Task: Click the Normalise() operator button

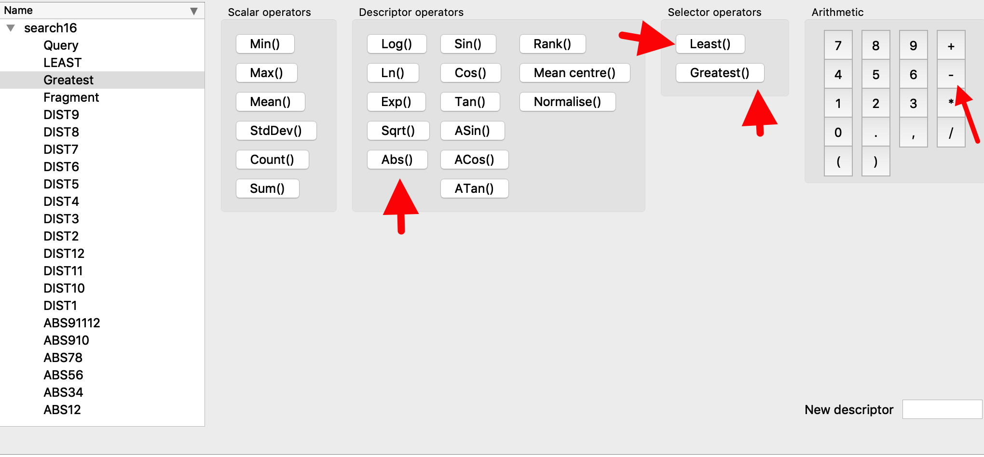Action: tap(567, 102)
